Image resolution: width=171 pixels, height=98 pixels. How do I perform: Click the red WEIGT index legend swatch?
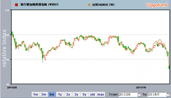tap(17, 5)
